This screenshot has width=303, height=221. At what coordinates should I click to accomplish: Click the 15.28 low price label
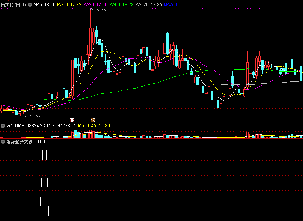coord(35,117)
